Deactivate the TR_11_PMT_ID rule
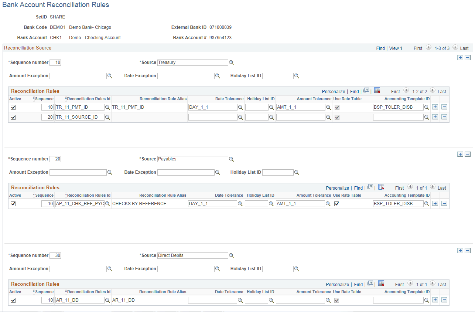 [x=14, y=107]
